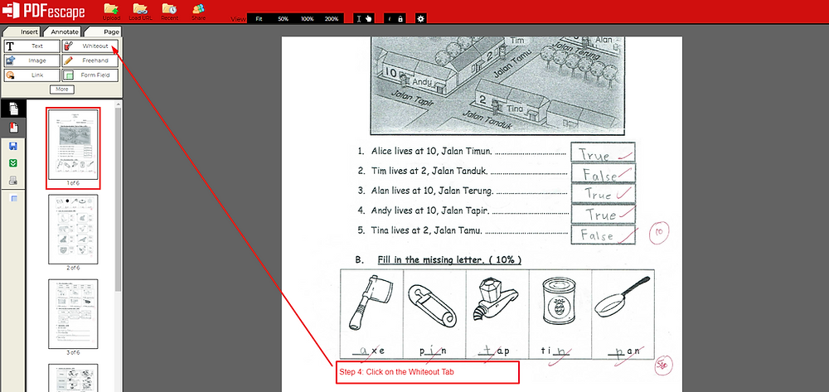Open the bookmarks panel icon
This screenshot has width=829, height=392.
pos(14,128)
